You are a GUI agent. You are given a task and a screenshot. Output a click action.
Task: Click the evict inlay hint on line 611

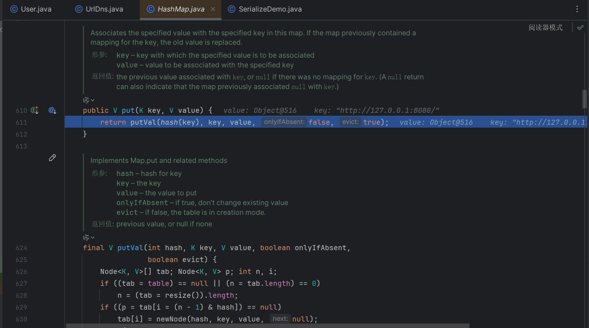350,122
